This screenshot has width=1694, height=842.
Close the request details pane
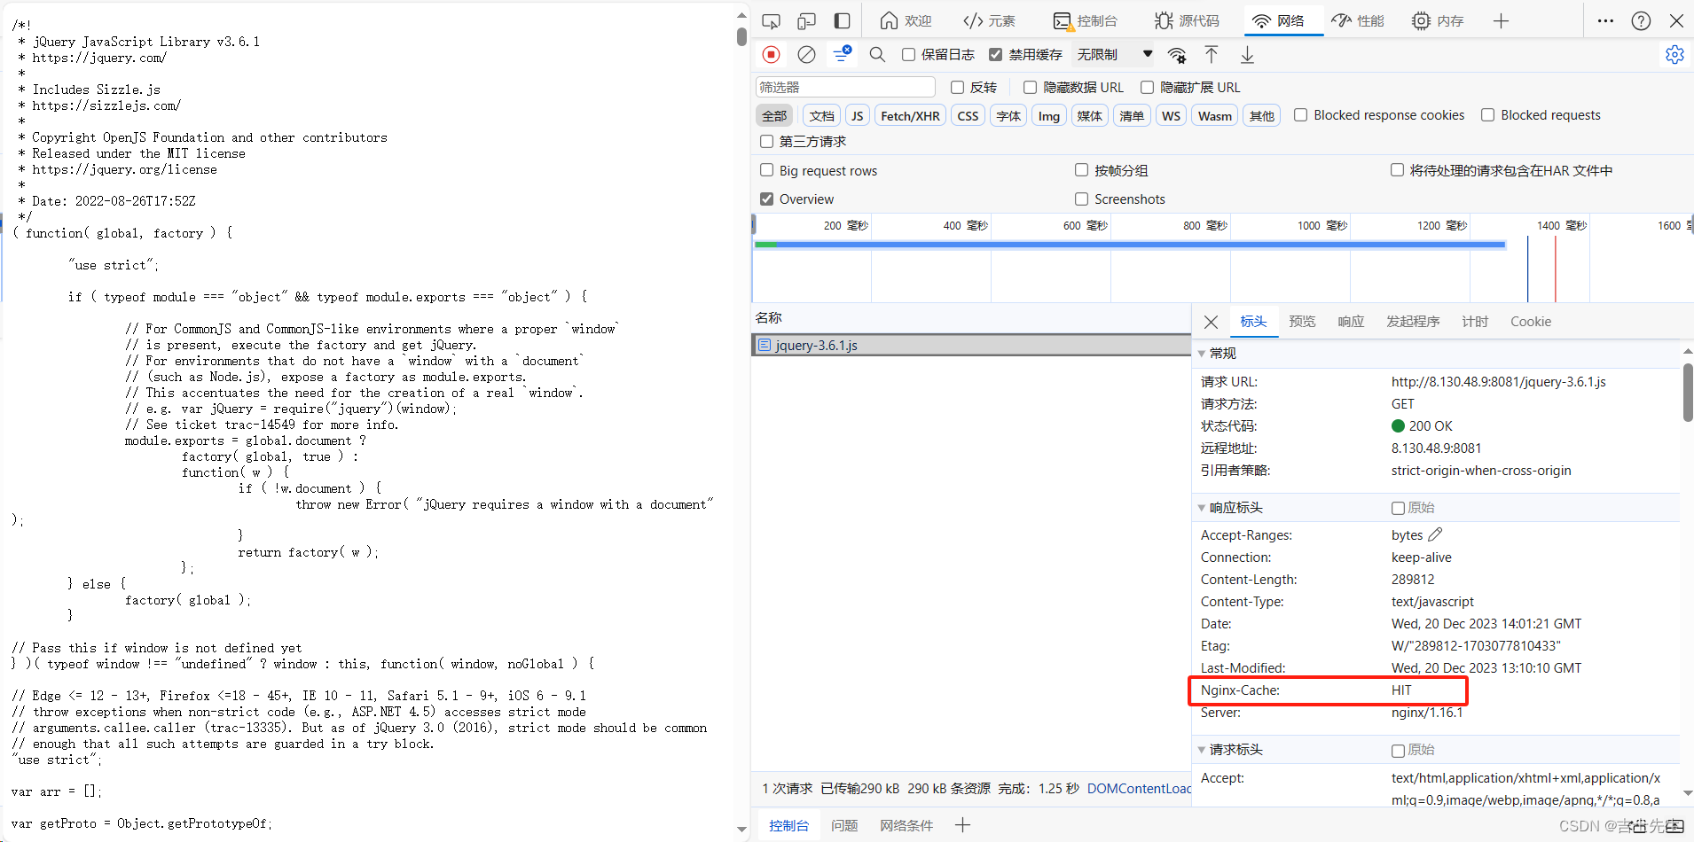[x=1211, y=322]
